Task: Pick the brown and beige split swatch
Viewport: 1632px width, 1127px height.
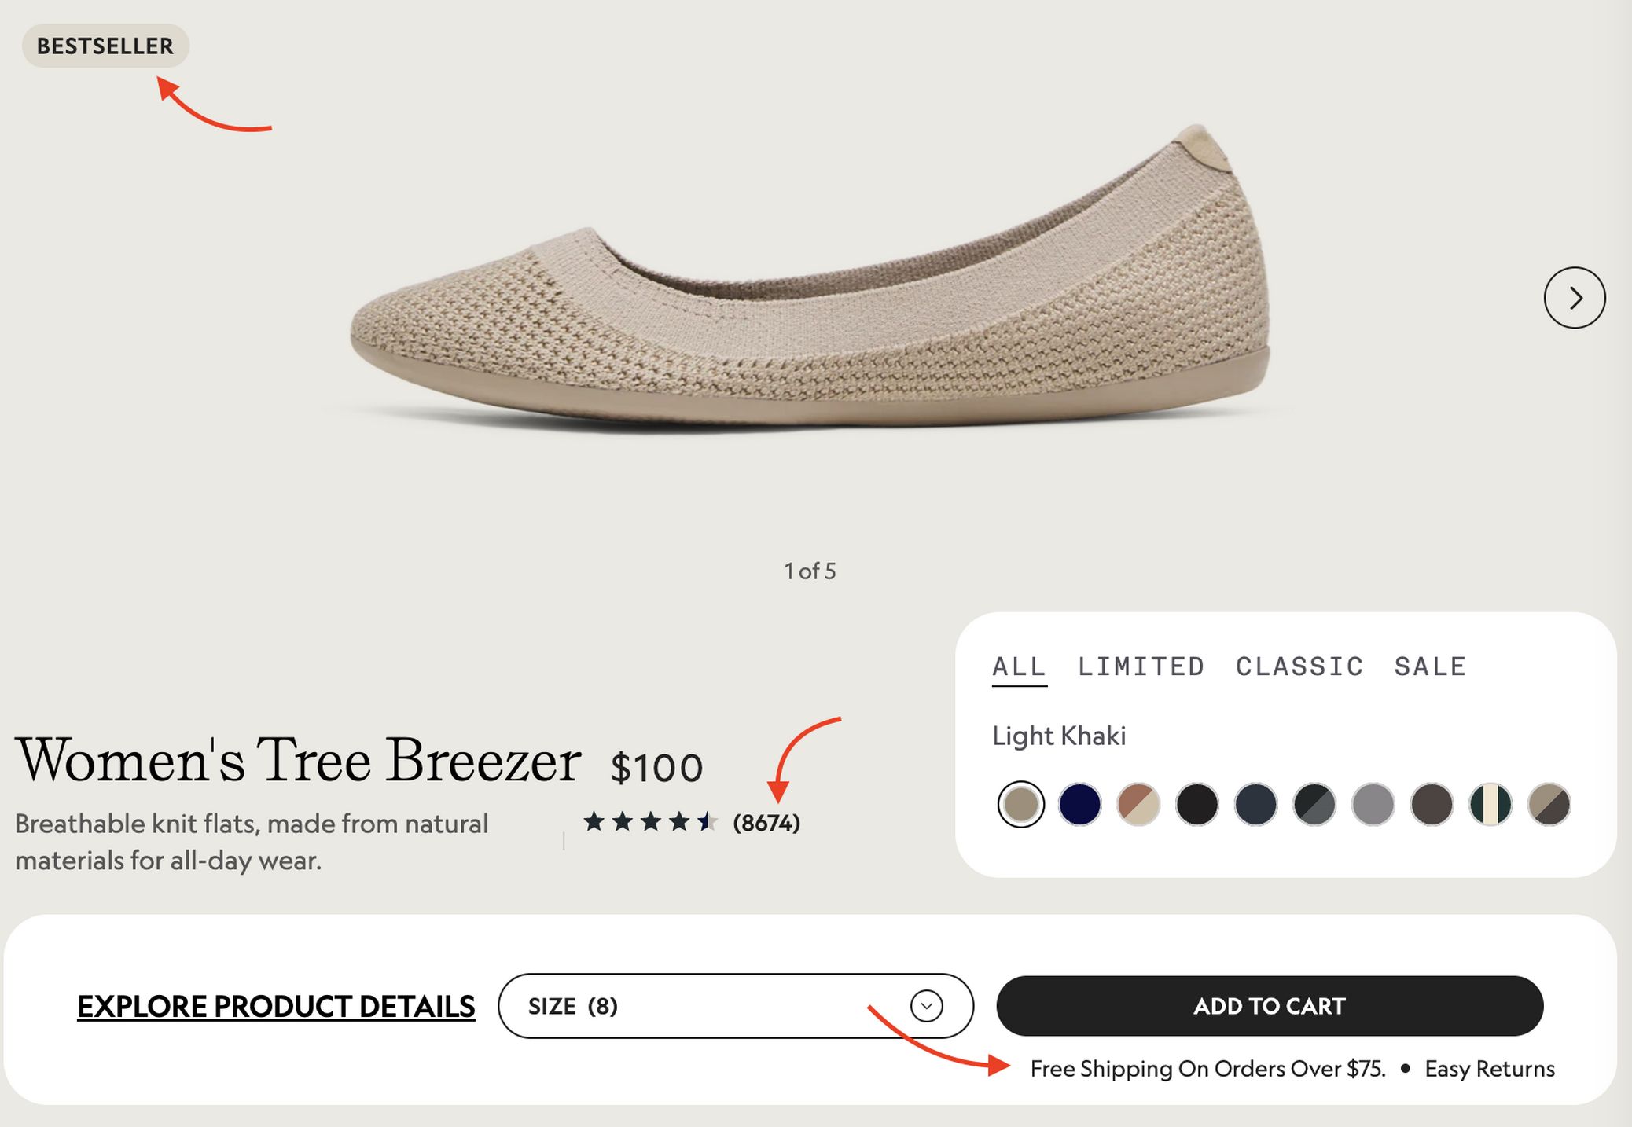Action: click(1138, 804)
